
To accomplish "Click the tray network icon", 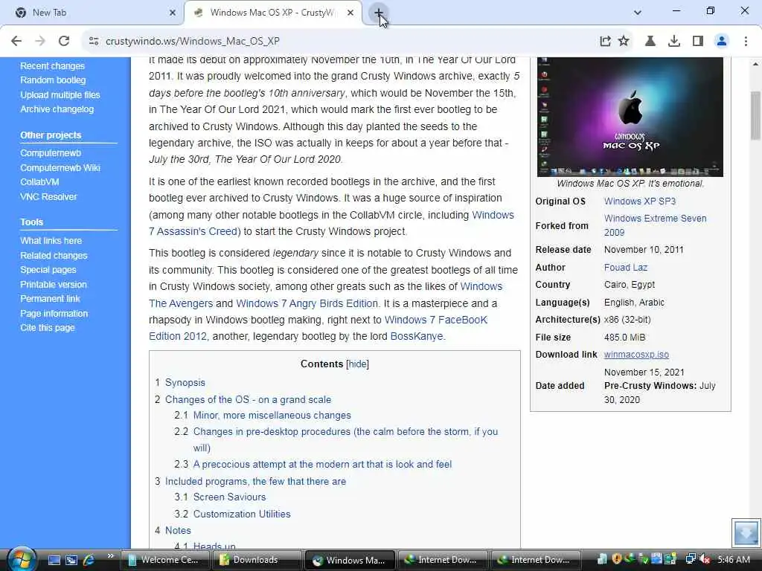I will pos(691,559).
